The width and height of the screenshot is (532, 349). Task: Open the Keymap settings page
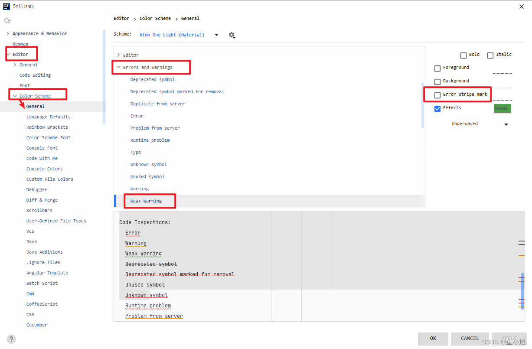point(20,44)
